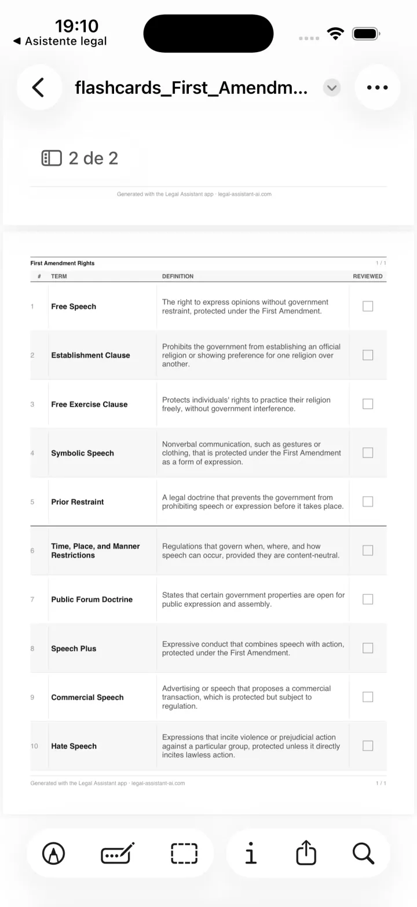Expand the file title dropdown chevron
This screenshot has height=907, width=417.
332,88
